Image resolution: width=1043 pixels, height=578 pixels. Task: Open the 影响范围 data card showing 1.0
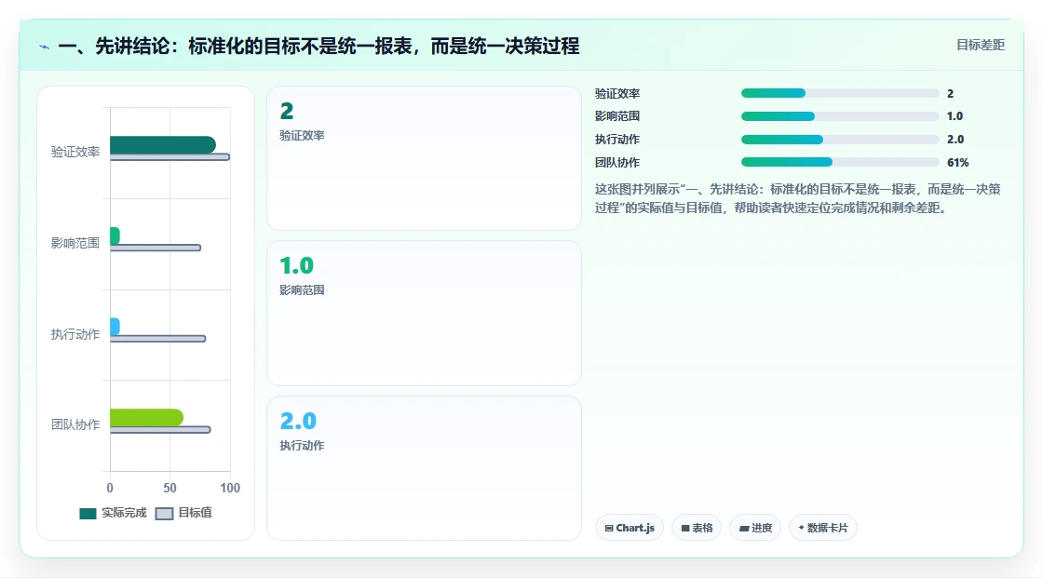point(425,314)
